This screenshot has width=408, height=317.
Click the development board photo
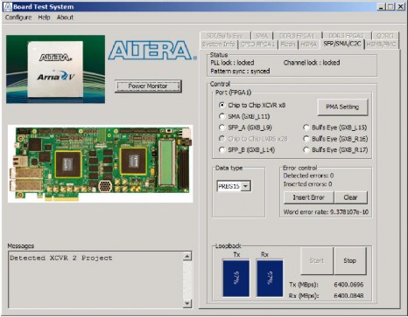pyautogui.click(x=100, y=164)
